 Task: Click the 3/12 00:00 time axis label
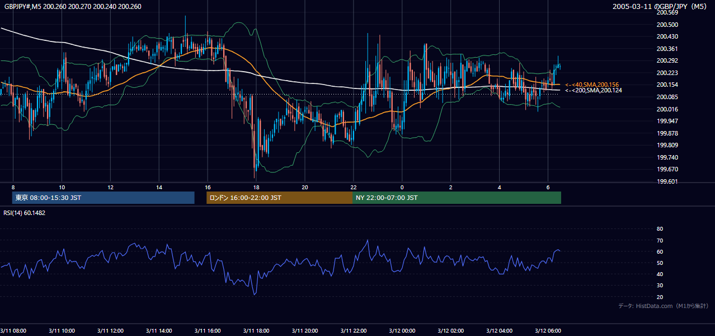[402, 330]
